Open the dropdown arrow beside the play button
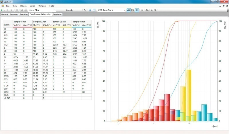Image resolution: width=229 pixels, height=134 pixels. [5, 10]
